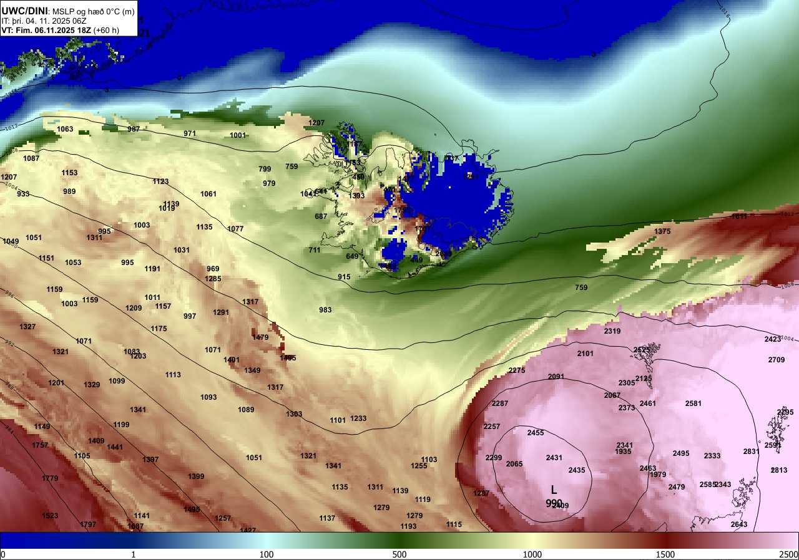This screenshot has height=560, width=799.
Task: Click the height value 1397
Action: (150, 460)
